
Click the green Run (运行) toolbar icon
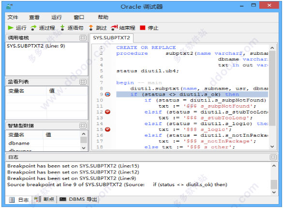(x=11, y=28)
